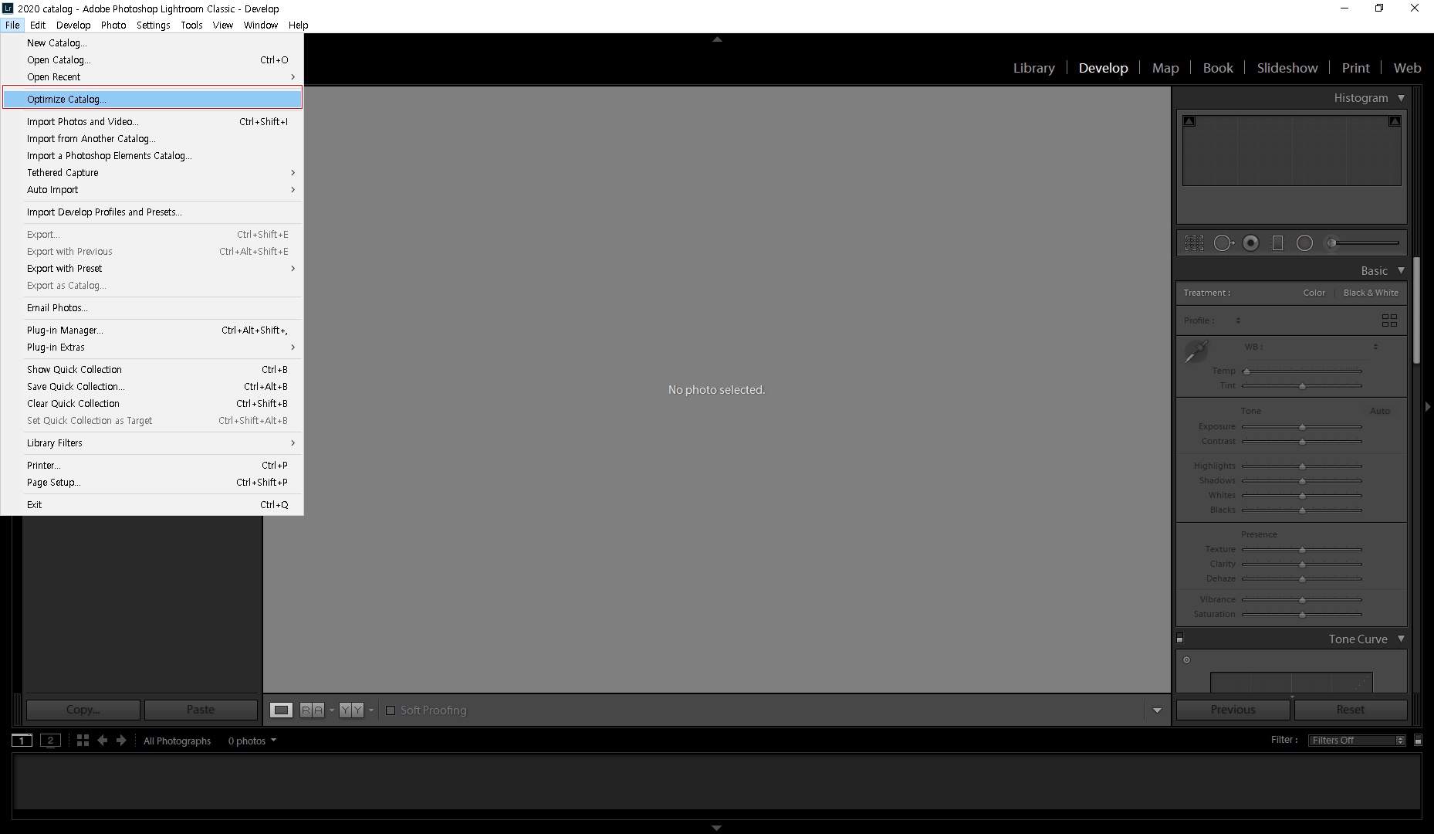1434x834 pixels.
Task: Hide the bottom filmstrip panel
Action: 717,828
